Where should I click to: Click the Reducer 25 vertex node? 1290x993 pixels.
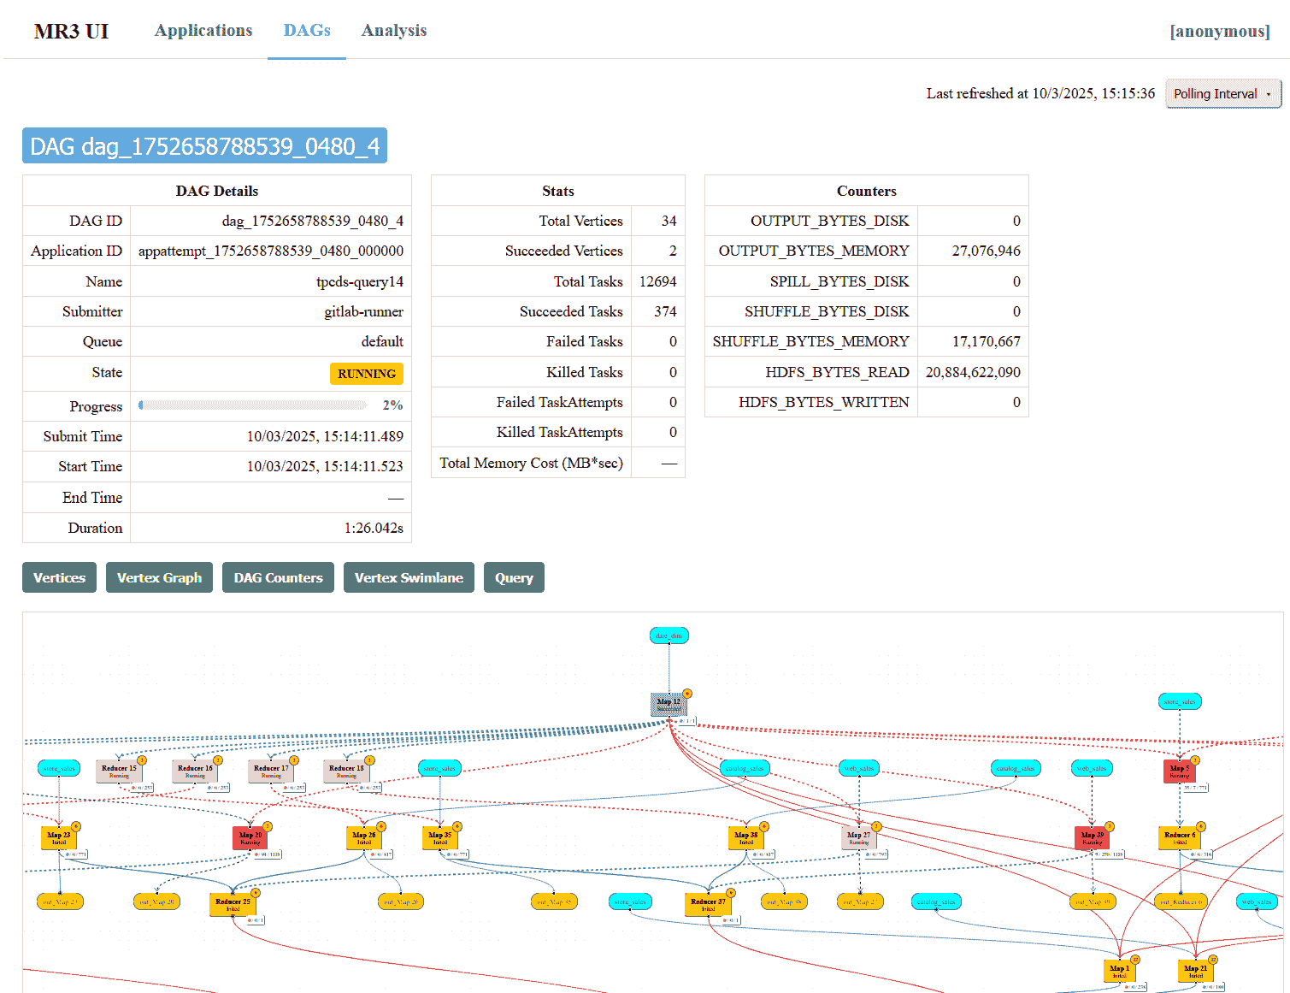[233, 905]
